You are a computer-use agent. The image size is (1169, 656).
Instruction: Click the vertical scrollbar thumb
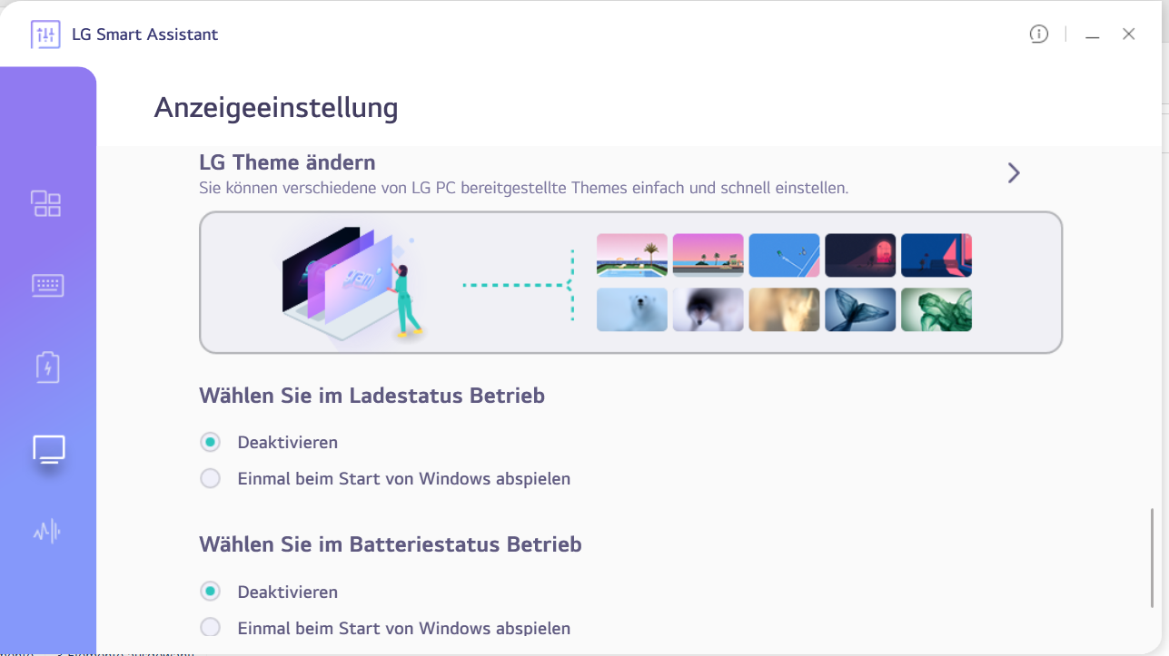coord(1153,558)
